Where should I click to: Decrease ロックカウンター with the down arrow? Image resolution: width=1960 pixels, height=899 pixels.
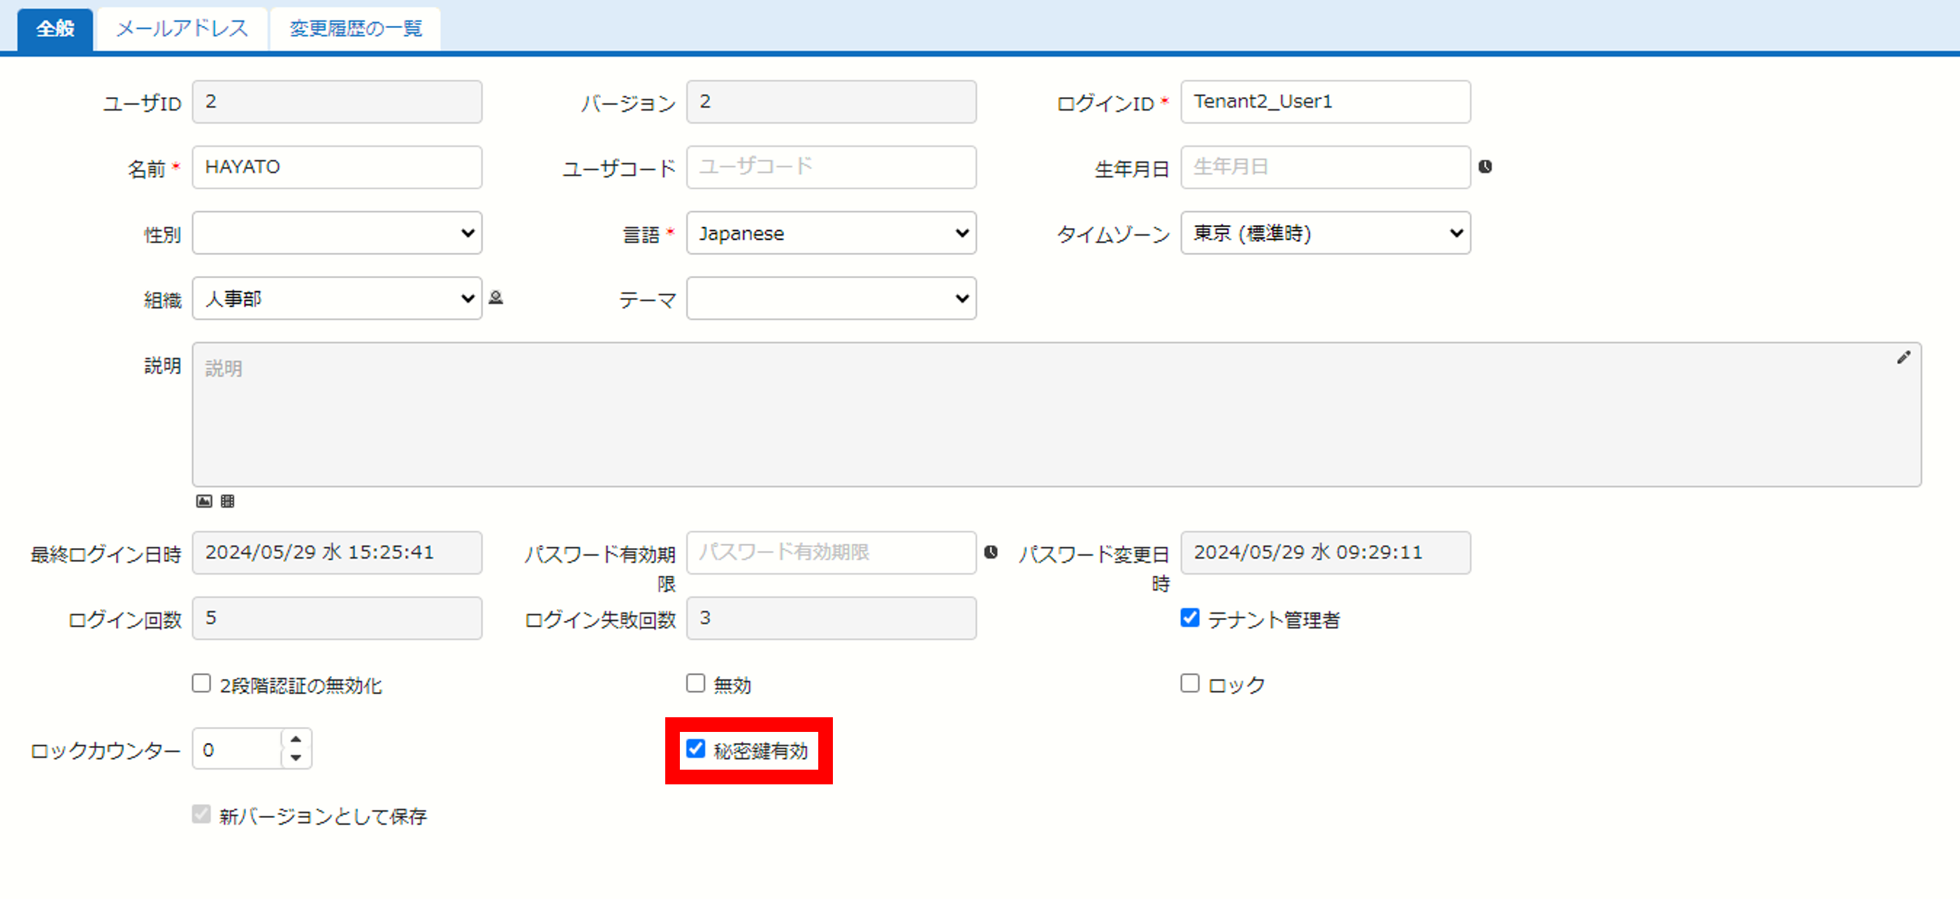296,757
